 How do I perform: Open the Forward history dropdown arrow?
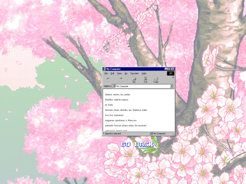[x=128, y=80]
